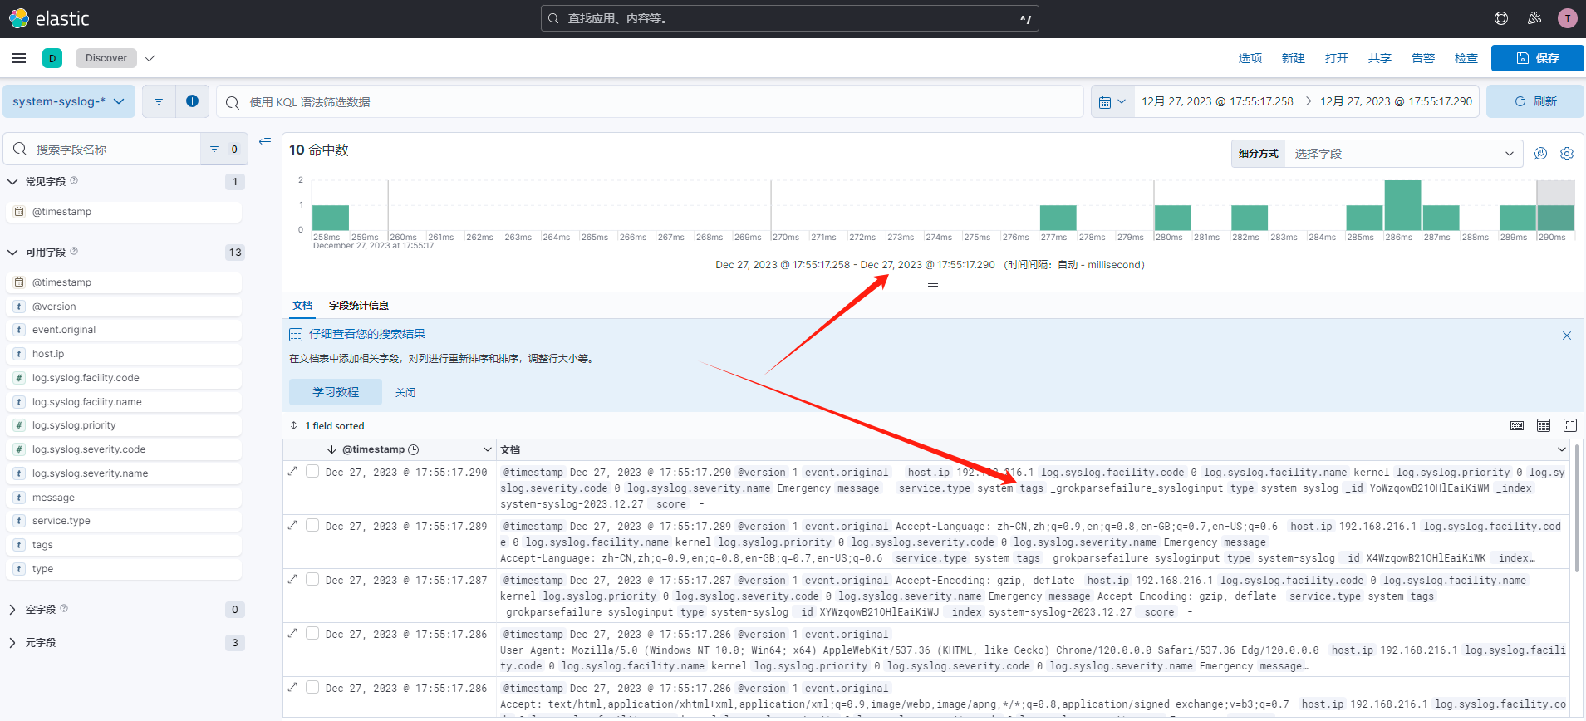Click the Refresh button
Image resolution: width=1586 pixels, height=721 pixels.
1535,101
